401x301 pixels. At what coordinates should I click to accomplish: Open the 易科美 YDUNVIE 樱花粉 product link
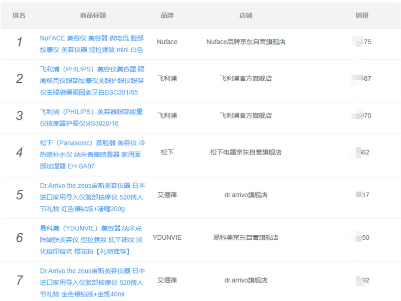tap(91, 240)
